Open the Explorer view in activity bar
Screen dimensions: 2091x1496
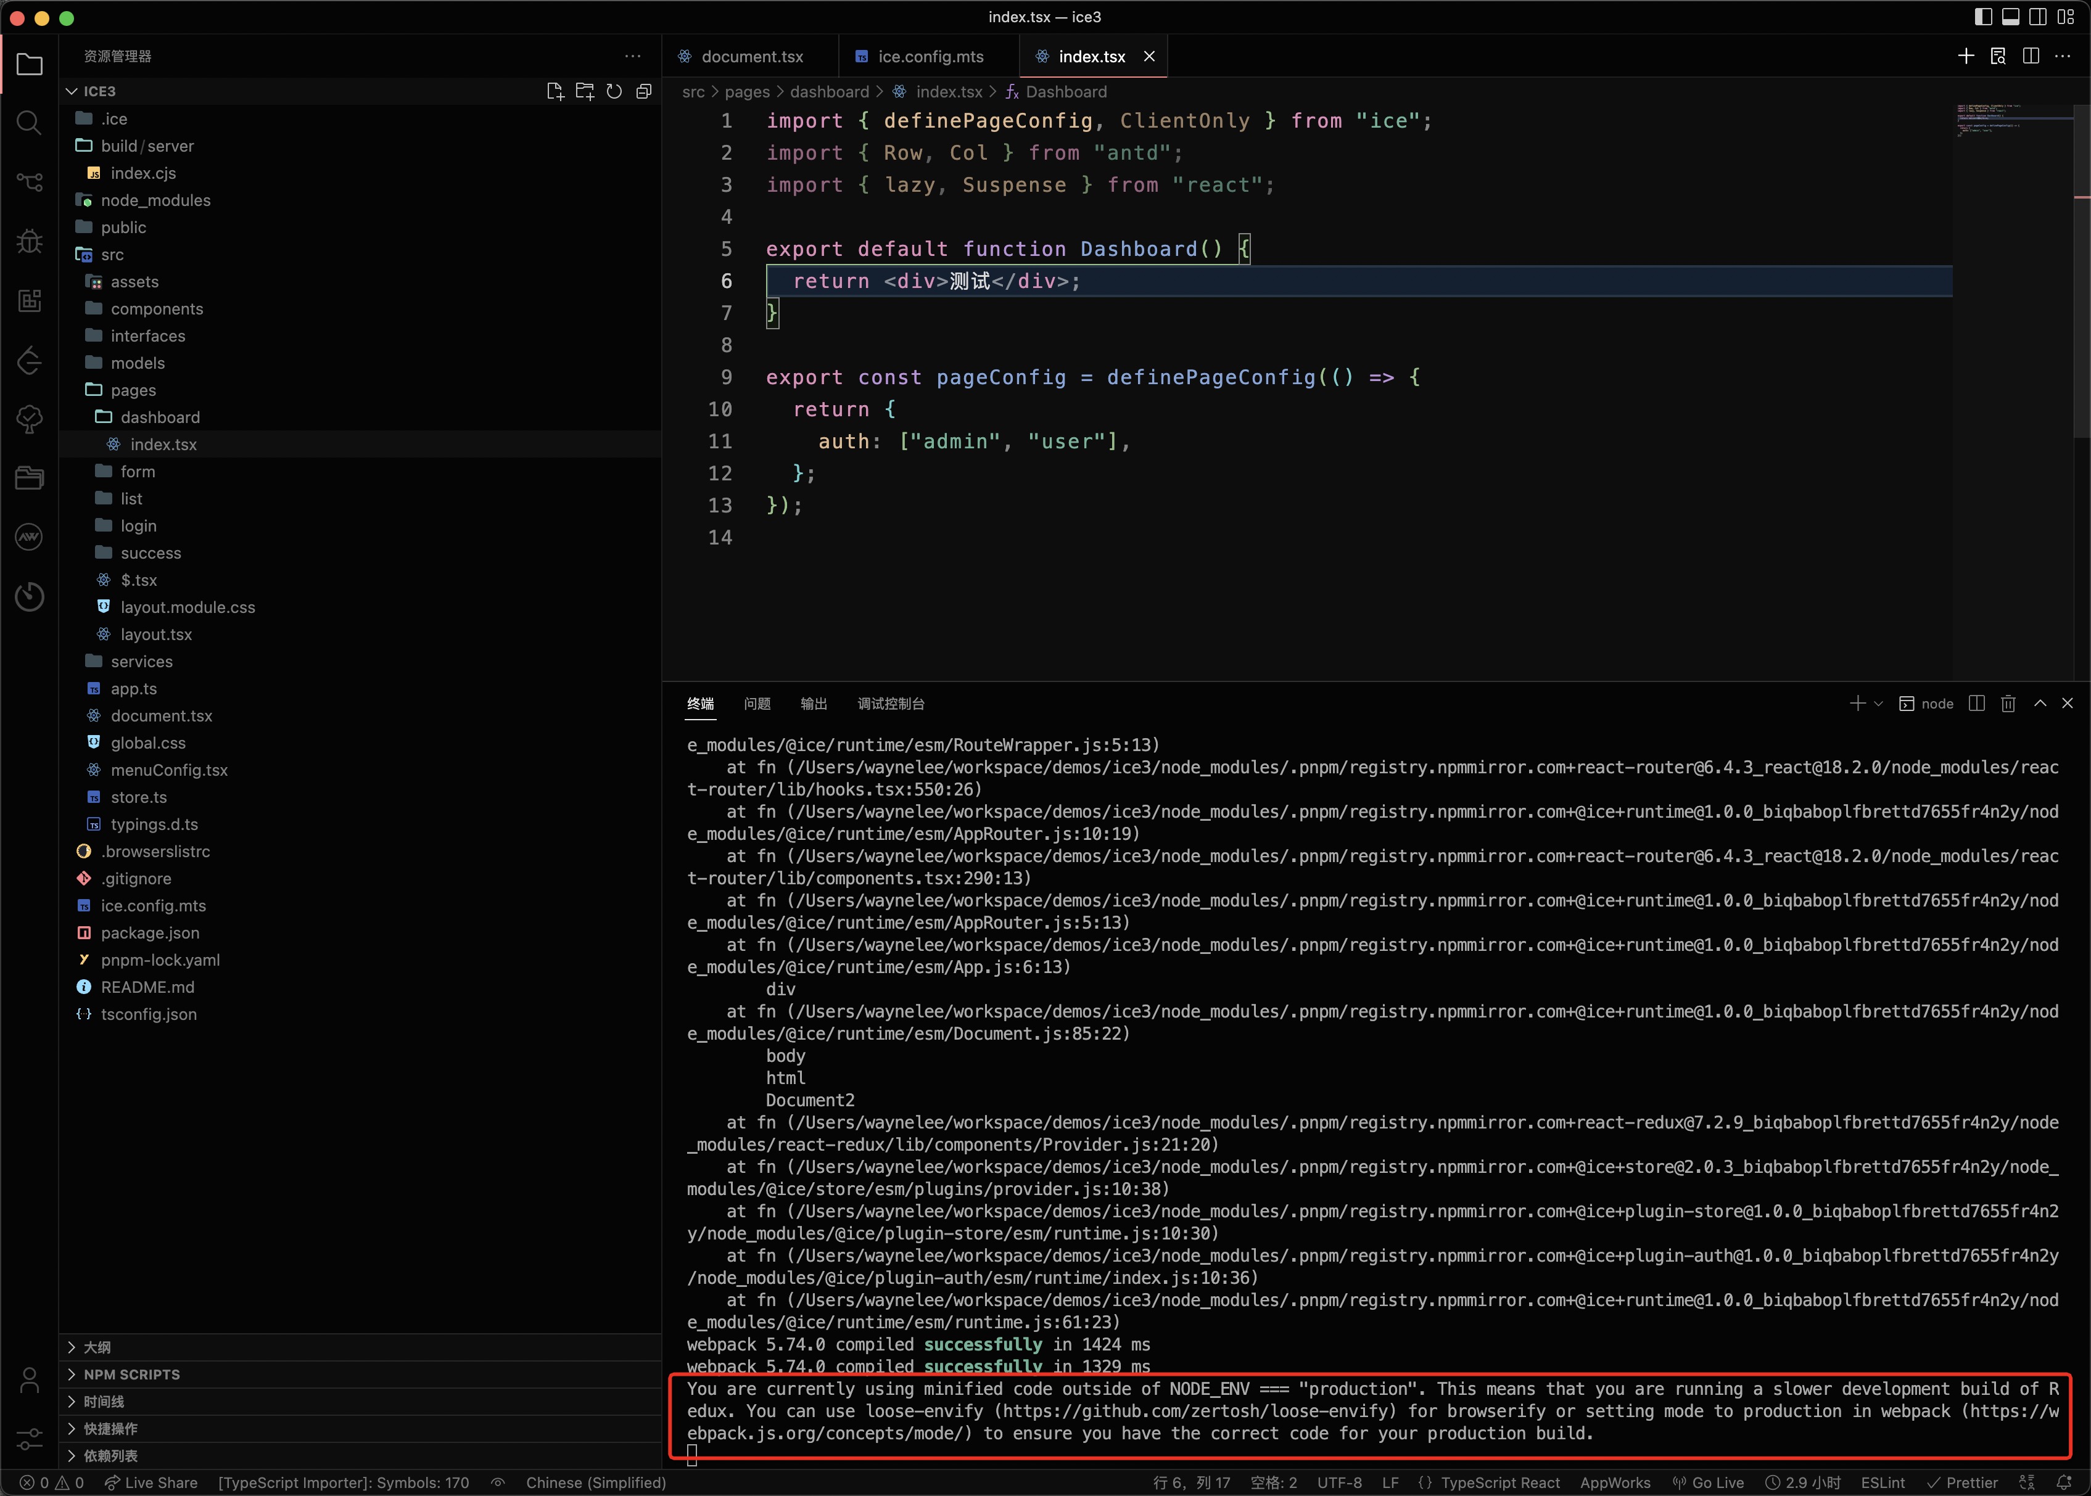click(30, 65)
